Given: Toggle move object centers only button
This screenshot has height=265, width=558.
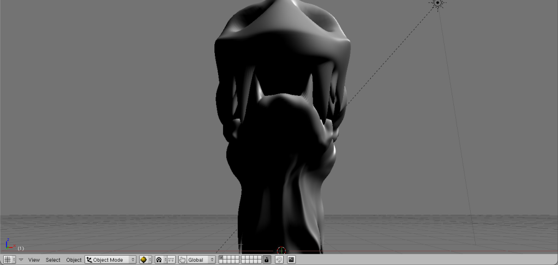Looking at the screenshot, I should [171, 260].
